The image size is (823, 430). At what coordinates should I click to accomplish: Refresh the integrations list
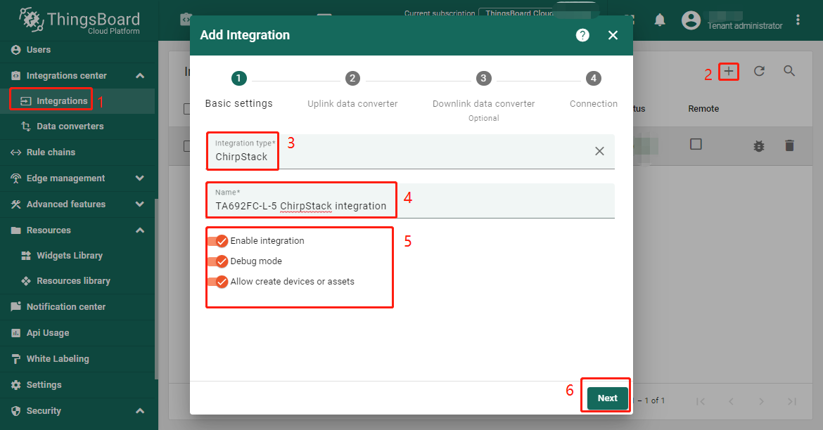pyautogui.click(x=759, y=71)
